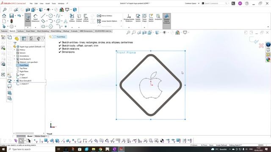This screenshot has width=271, height=152.
Task: Click the Search Commands field
Action: click(216, 3)
